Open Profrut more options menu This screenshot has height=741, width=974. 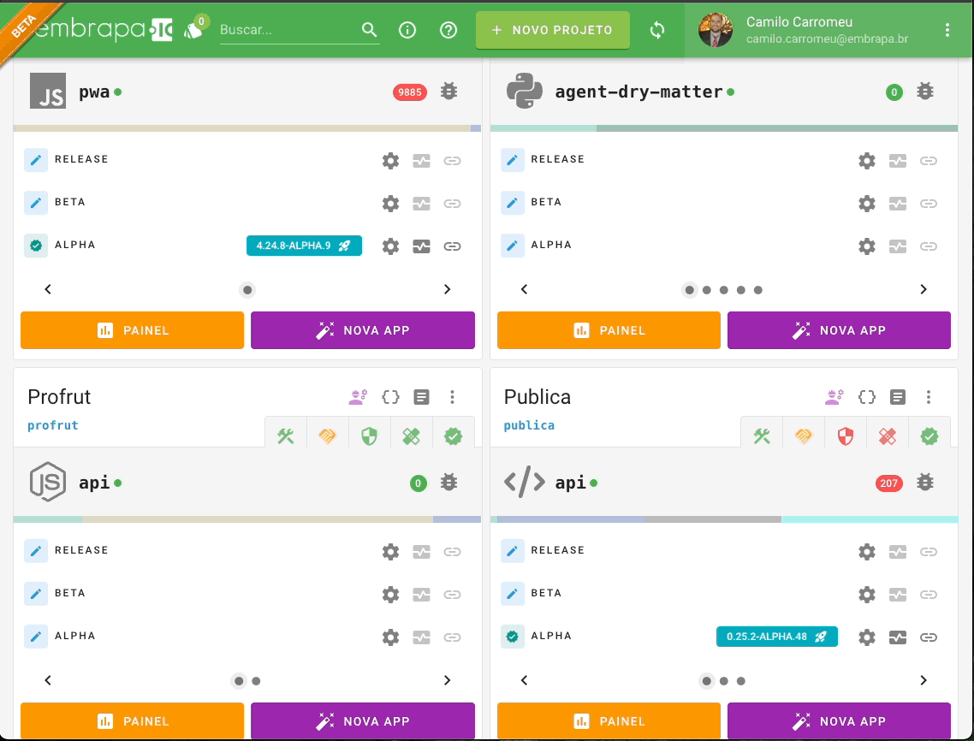pos(452,397)
